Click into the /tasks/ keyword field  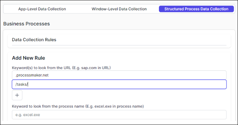pos(119,84)
